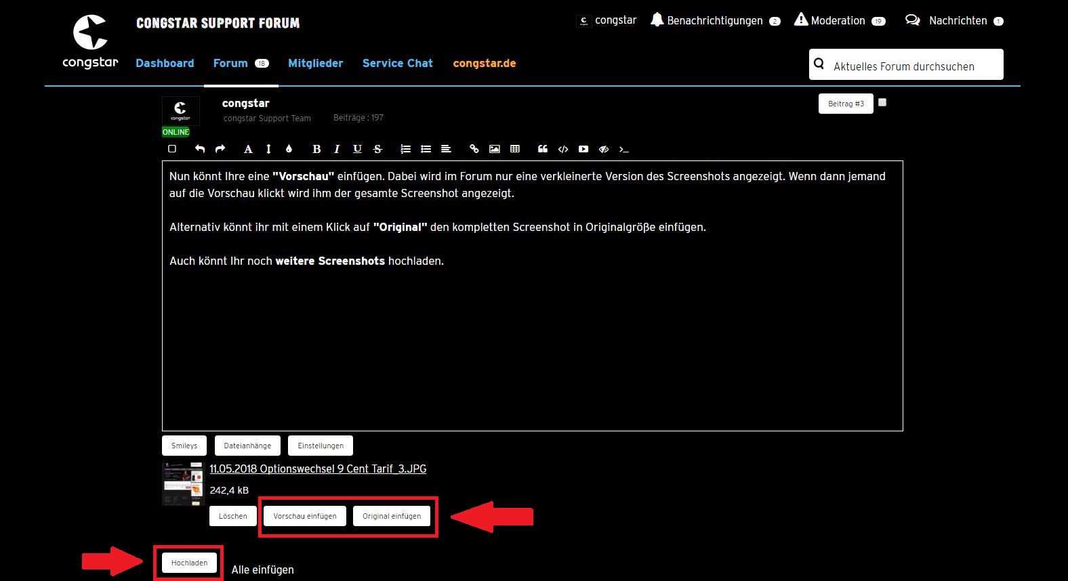Insert a YouTube video via media icon
This screenshot has height=581, width=1068.
coord(583,149)
